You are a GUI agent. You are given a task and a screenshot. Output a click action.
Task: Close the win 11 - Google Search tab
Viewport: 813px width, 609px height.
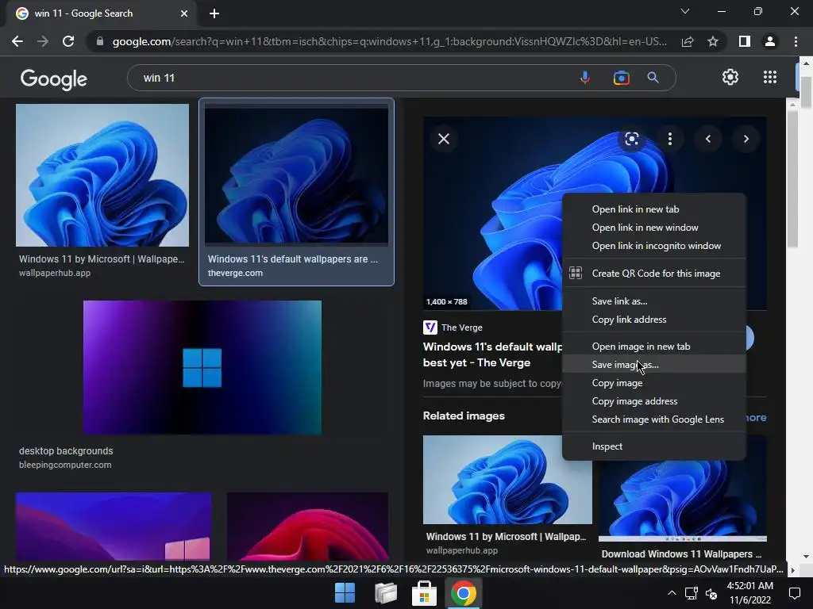[184, 13]
